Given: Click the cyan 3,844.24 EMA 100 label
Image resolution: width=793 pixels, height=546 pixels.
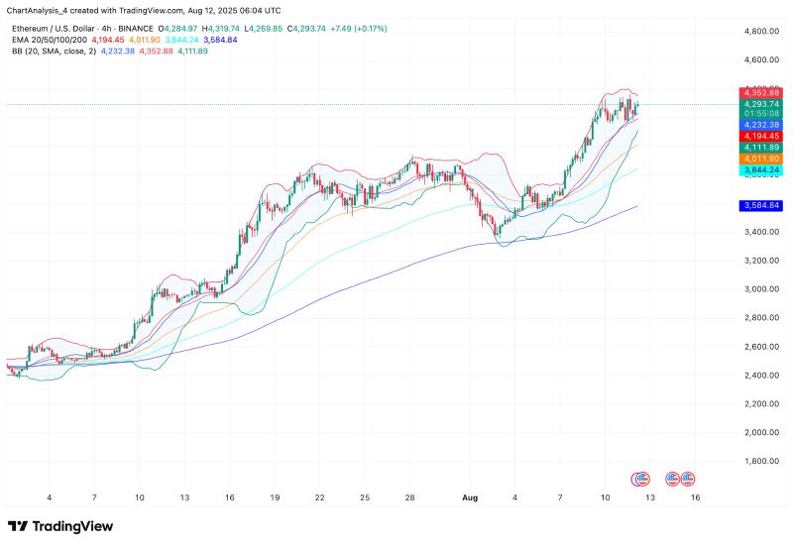Looking at the screenshot, I should [x=760, y=169].
